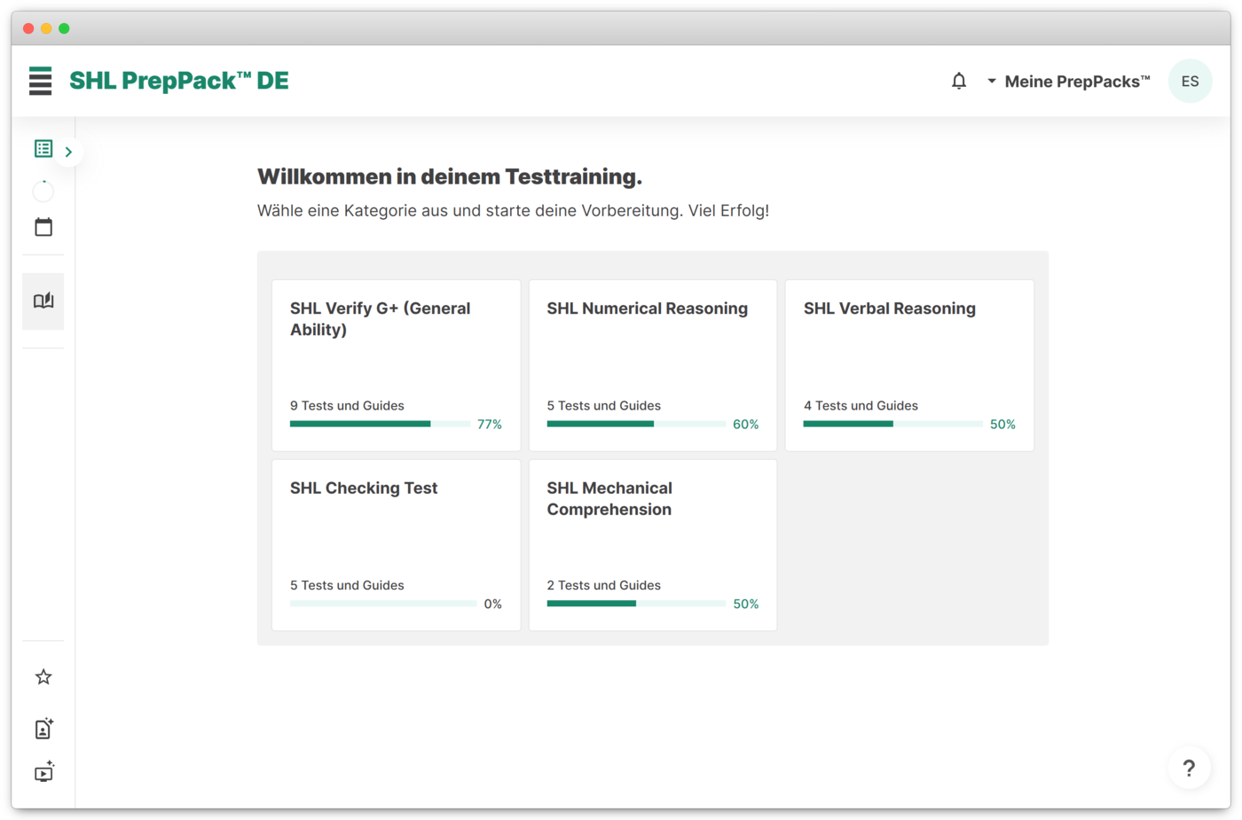Open the open-book guides sidebar icon

tap(43, 301)
